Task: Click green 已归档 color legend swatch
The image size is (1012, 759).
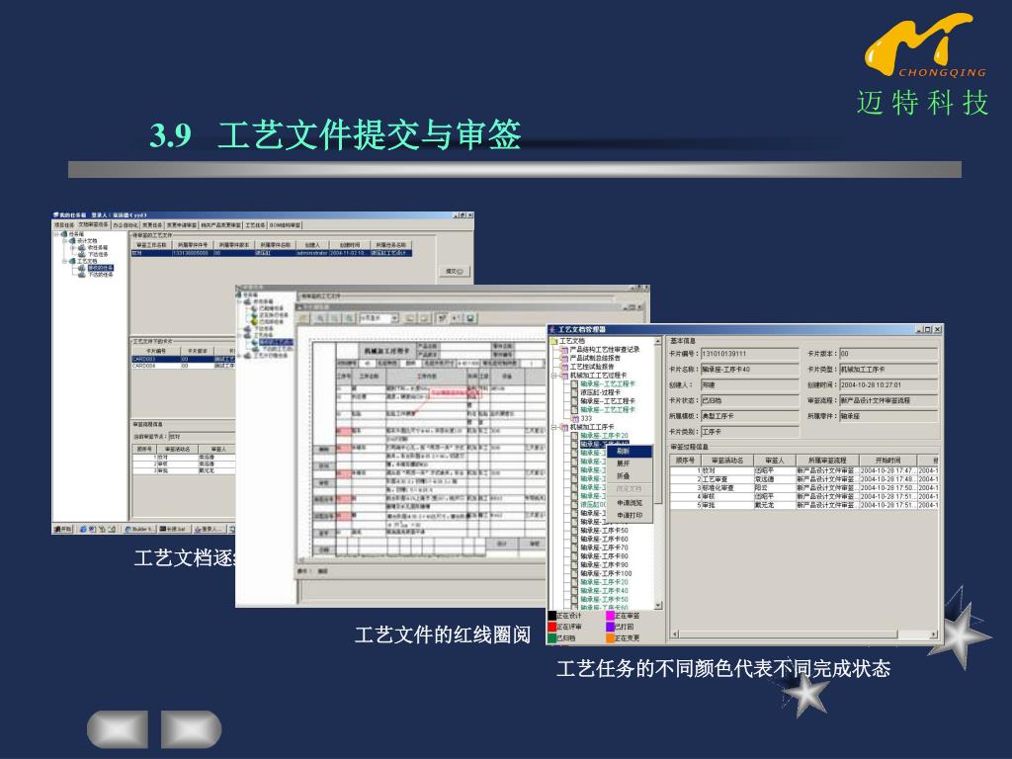Action: (551, 638)
